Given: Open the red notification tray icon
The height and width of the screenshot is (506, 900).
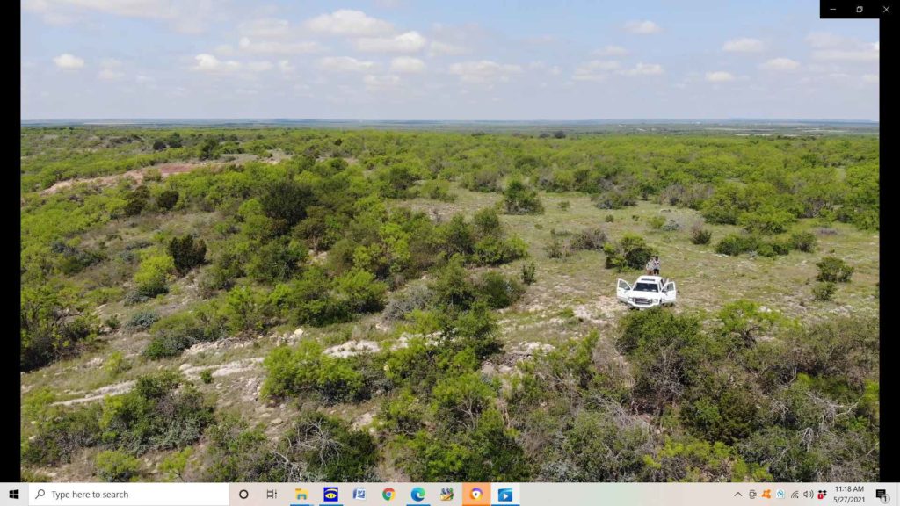Looking at the screenshot, I should [822, 494].
